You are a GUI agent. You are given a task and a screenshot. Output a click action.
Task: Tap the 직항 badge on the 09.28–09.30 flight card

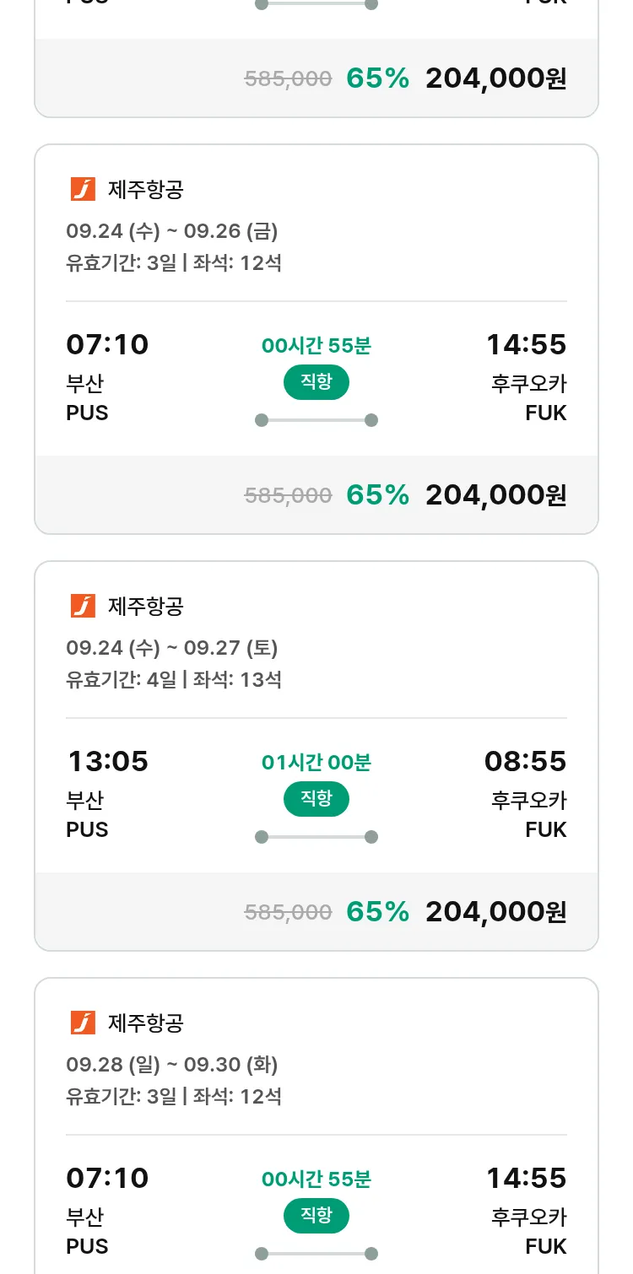[x=316, y=1216]
